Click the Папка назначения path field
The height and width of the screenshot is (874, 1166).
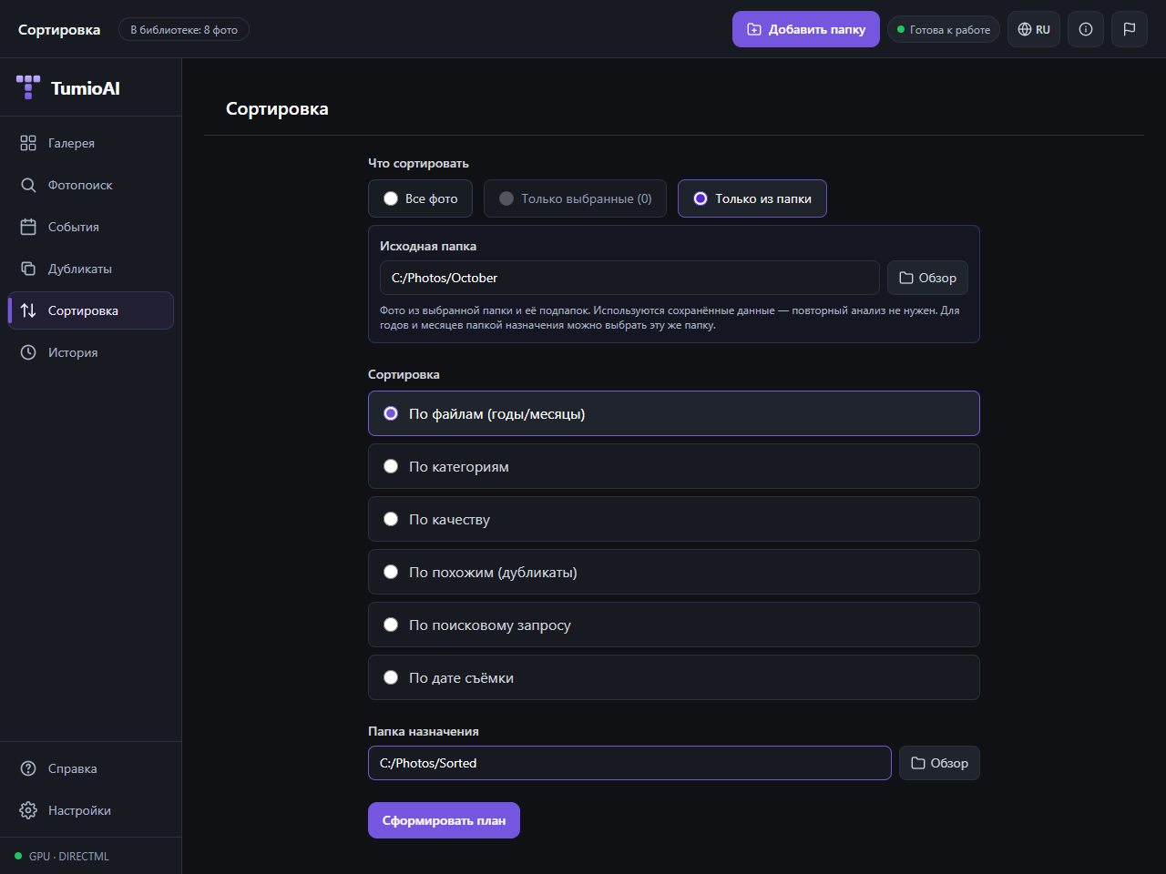(629, 763)
